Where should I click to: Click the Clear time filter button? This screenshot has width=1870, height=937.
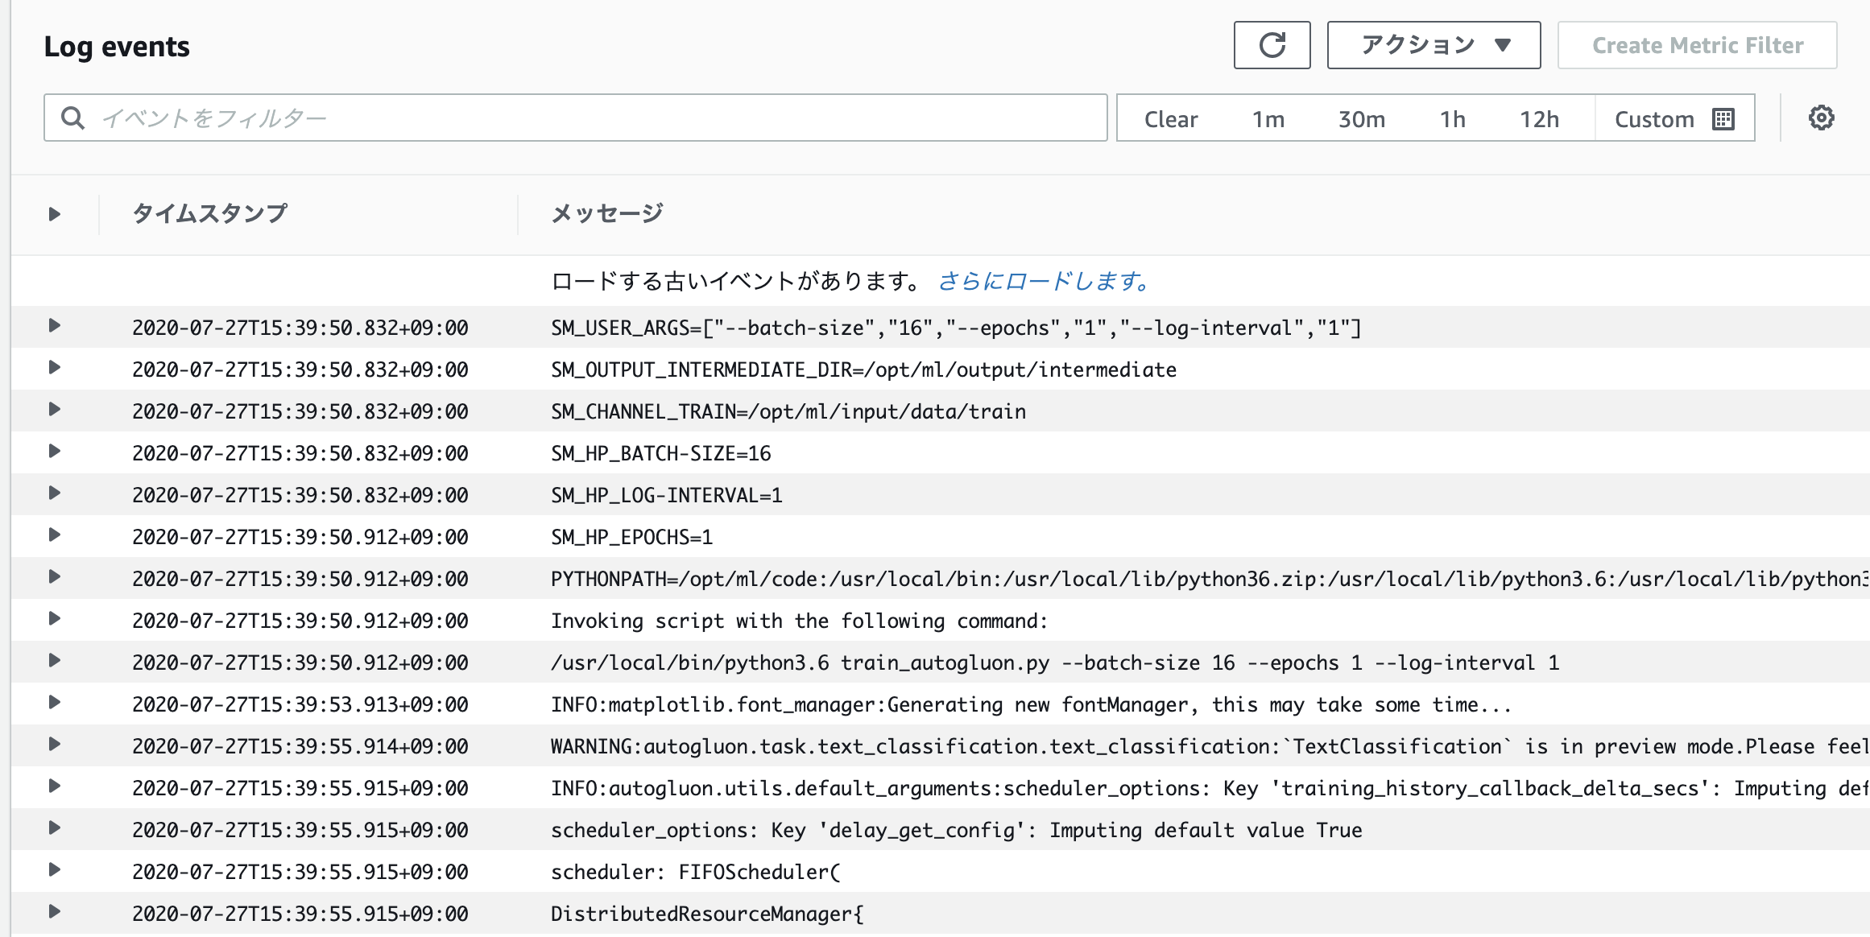(x=1170, y=119)
